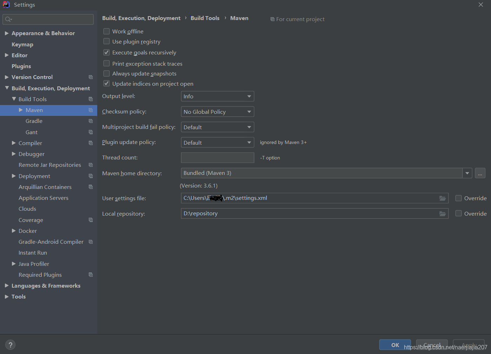This screenshot has width=491, height=354.
Task: Click the project-level icon beside Gant
Action: click(x=91, y=132)
